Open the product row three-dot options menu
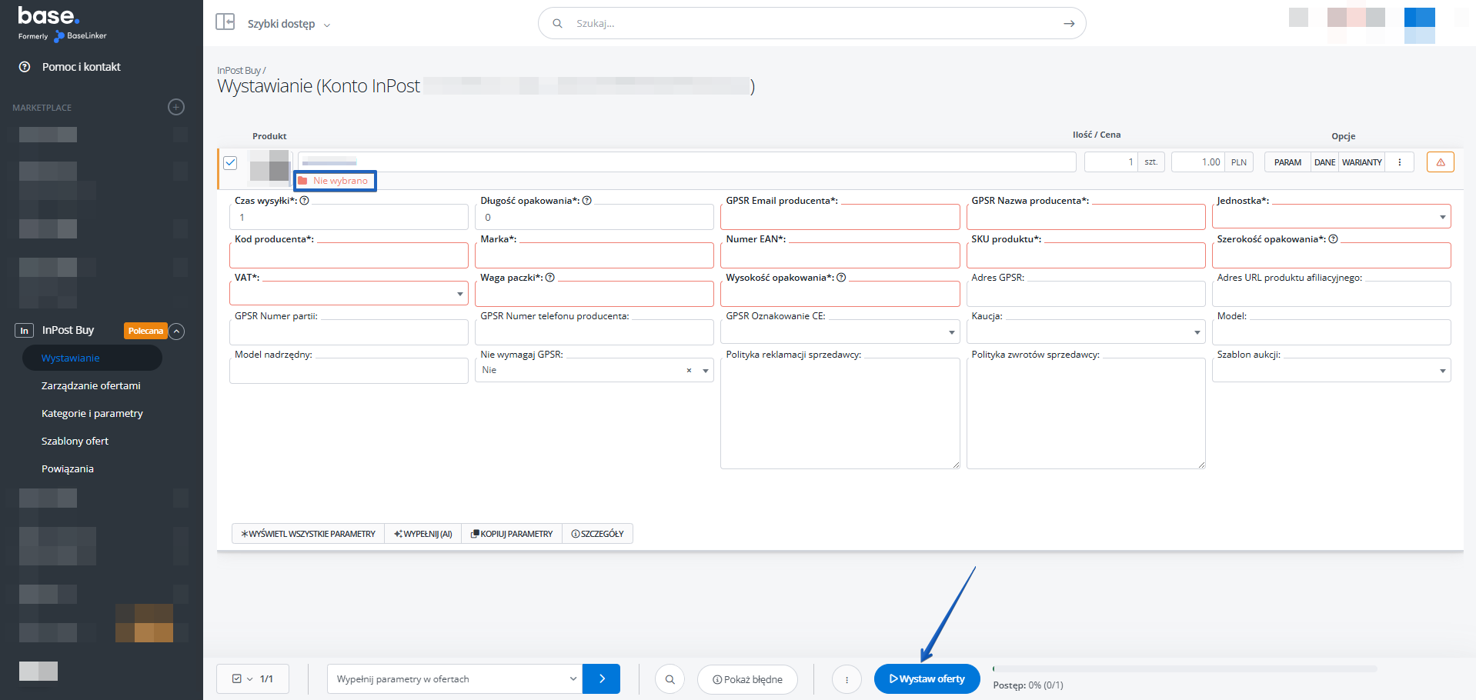Viewport: 1476px width, 700px height. pos(1399,162)
